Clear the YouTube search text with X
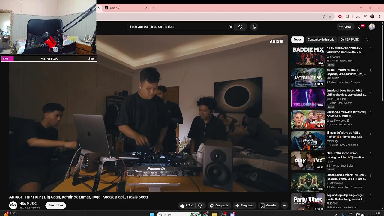The image size is (384, 216). click(231, 27)
